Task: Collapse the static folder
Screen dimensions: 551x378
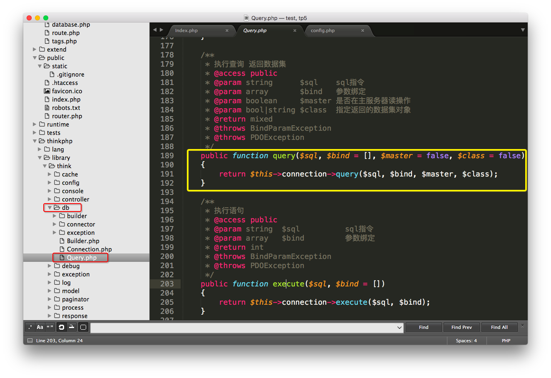Action: (40, 66)
